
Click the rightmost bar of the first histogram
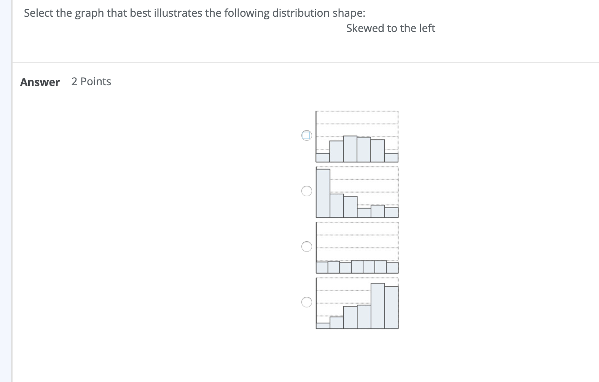(x=391, y=158)
